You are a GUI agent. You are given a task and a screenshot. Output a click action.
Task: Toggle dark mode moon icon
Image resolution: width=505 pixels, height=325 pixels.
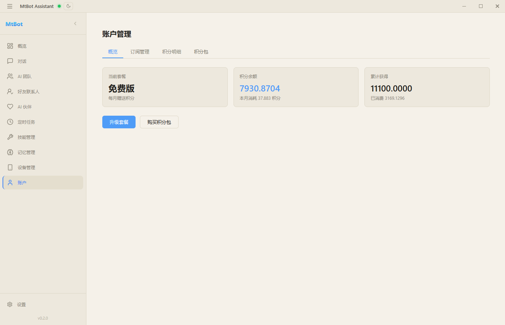coord(68,6)
